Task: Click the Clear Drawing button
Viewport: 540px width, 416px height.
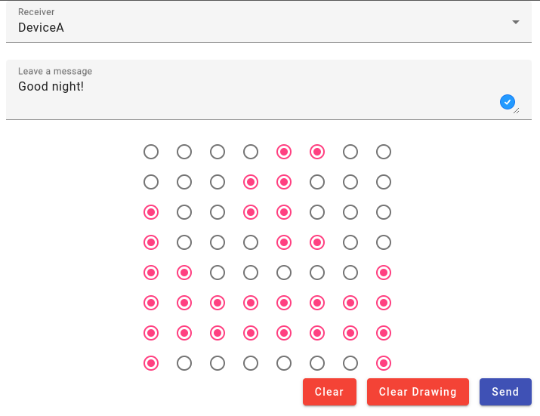Action: click(418, 392)
